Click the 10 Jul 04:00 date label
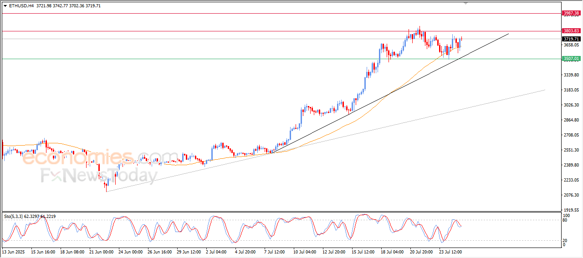The image size is (583, 258). 305,251
